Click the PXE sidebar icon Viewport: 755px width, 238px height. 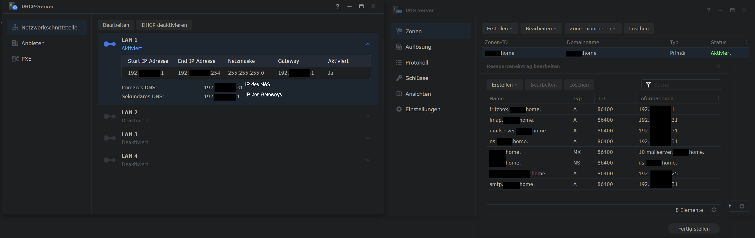(x=15, y=59)
